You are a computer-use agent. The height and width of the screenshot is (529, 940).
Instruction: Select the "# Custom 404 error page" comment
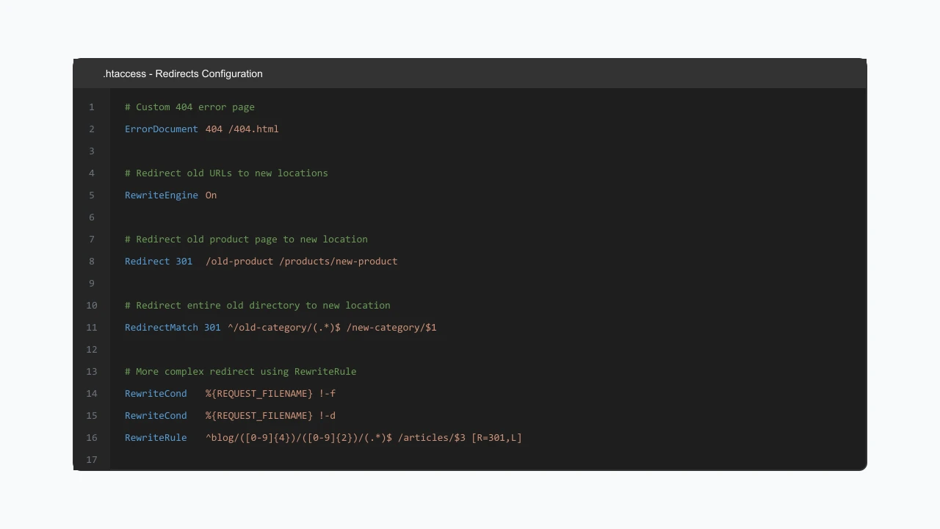[189, 107]
